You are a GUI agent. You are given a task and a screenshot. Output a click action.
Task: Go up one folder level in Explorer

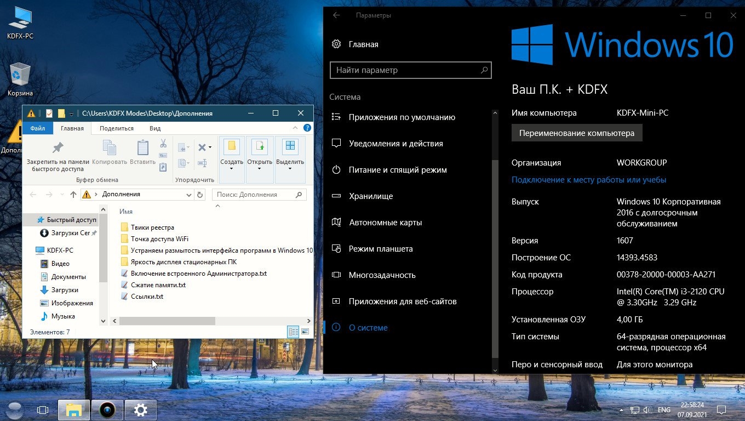(x=74, y=195)
